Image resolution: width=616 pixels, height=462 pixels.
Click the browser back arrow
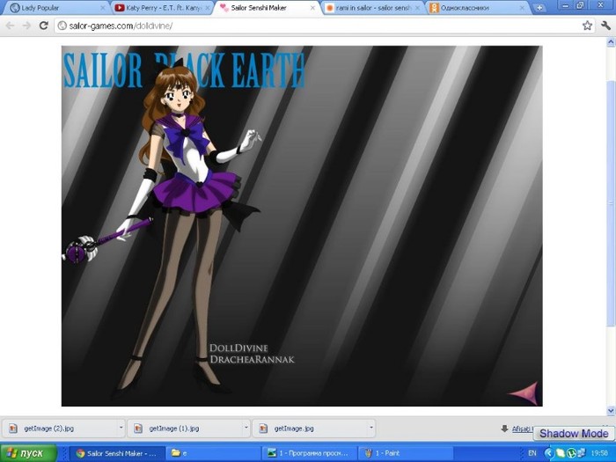coord(10,26)
